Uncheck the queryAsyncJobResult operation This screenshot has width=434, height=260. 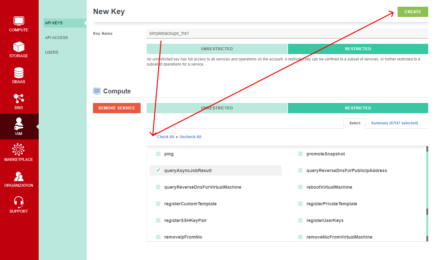click(158, 170)
